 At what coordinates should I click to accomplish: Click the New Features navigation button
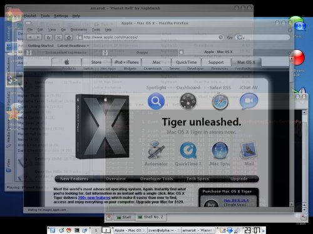[74, 178]
